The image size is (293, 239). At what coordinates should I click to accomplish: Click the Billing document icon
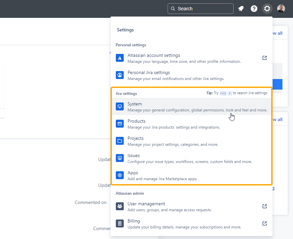click(119, 224)
